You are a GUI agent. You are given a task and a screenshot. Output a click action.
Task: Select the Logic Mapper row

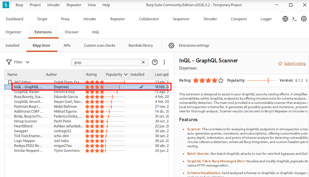pos(87,141)
